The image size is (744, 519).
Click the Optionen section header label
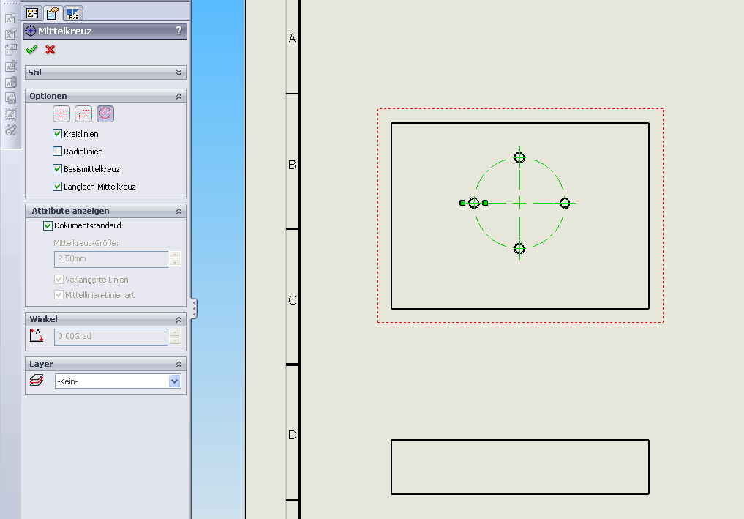point(48,96)
